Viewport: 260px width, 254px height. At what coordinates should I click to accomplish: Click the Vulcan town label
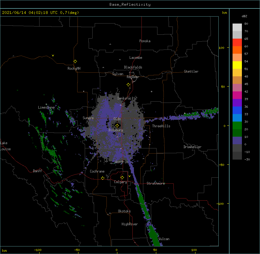[164, 239]
